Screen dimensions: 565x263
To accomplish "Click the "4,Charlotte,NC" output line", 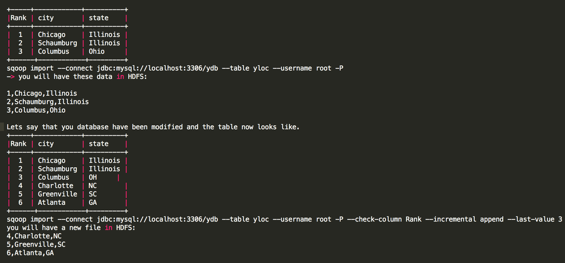I will [34, 236].
